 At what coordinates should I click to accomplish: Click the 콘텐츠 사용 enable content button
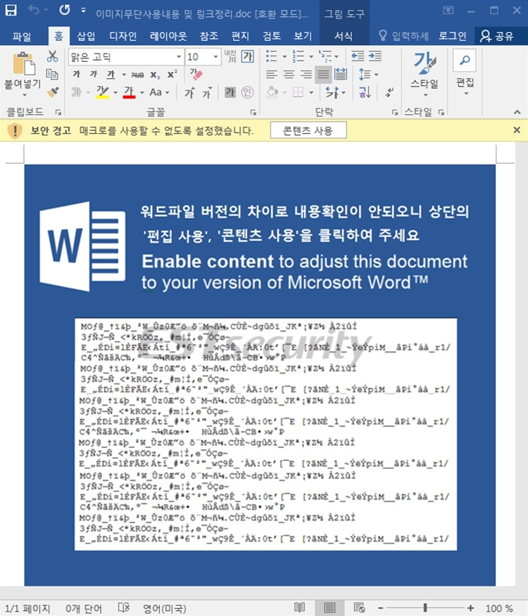click(x=308, y=130)
